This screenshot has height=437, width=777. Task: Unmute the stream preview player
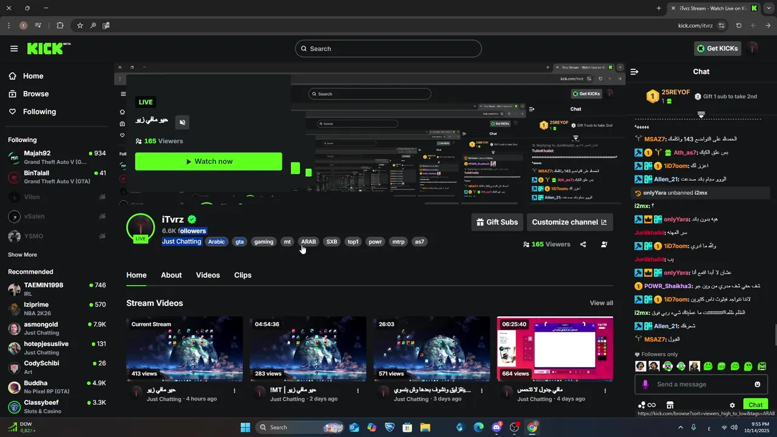point(182,122)
